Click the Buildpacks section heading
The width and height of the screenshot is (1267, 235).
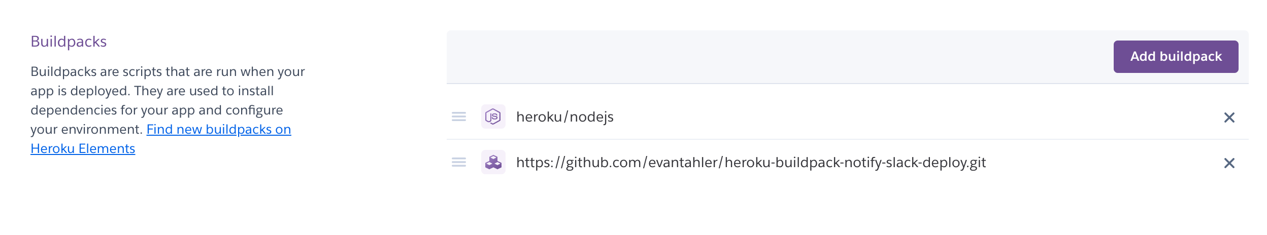[69, 42]
